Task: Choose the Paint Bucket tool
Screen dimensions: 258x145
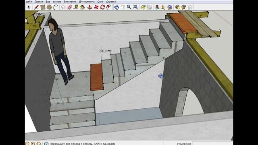Action: click(82, 7)
